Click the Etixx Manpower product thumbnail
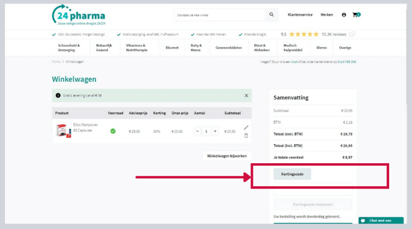The image size is (412, 229). click(62, 131)
